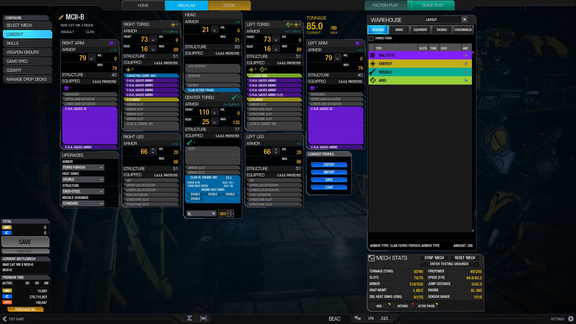Click the C-Bills icon in Total section

click(7, 233)
